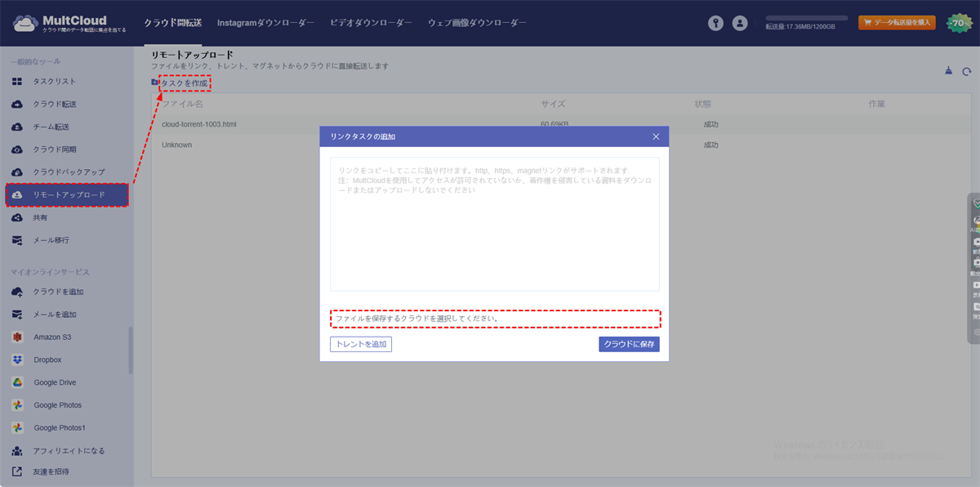This screenshot has height=487, width=980.
Task: Open Google Photos1 cloud drive
Action: 60,428
